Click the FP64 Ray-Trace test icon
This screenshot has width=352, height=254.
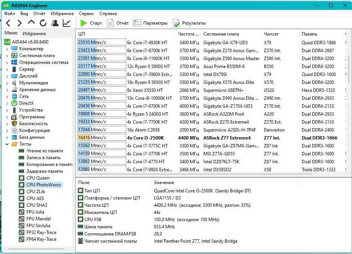click(x=21, y=239)
